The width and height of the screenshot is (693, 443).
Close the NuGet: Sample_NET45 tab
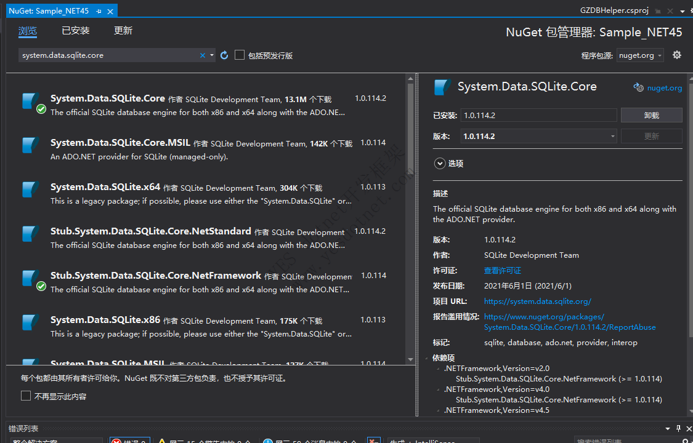[110, 11]
